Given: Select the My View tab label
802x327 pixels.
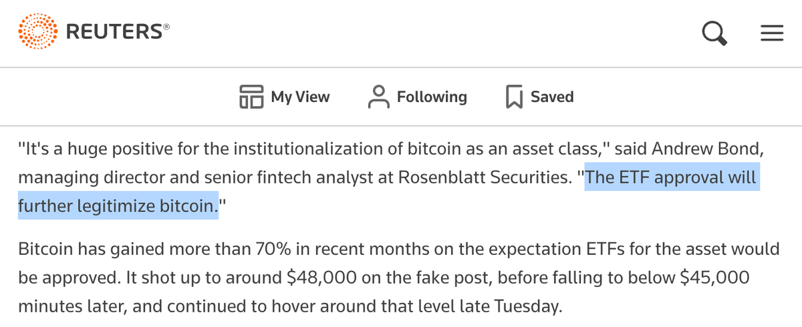Looking at the screenshot, I should pyautogui.click(x=300, y=97).
